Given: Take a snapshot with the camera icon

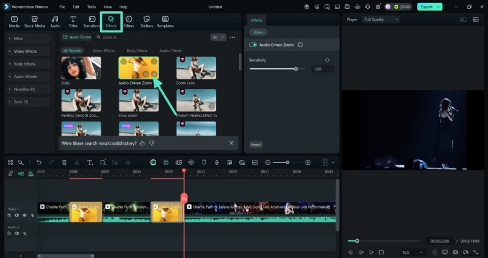Looking at the screenshot, I should 454,252.
